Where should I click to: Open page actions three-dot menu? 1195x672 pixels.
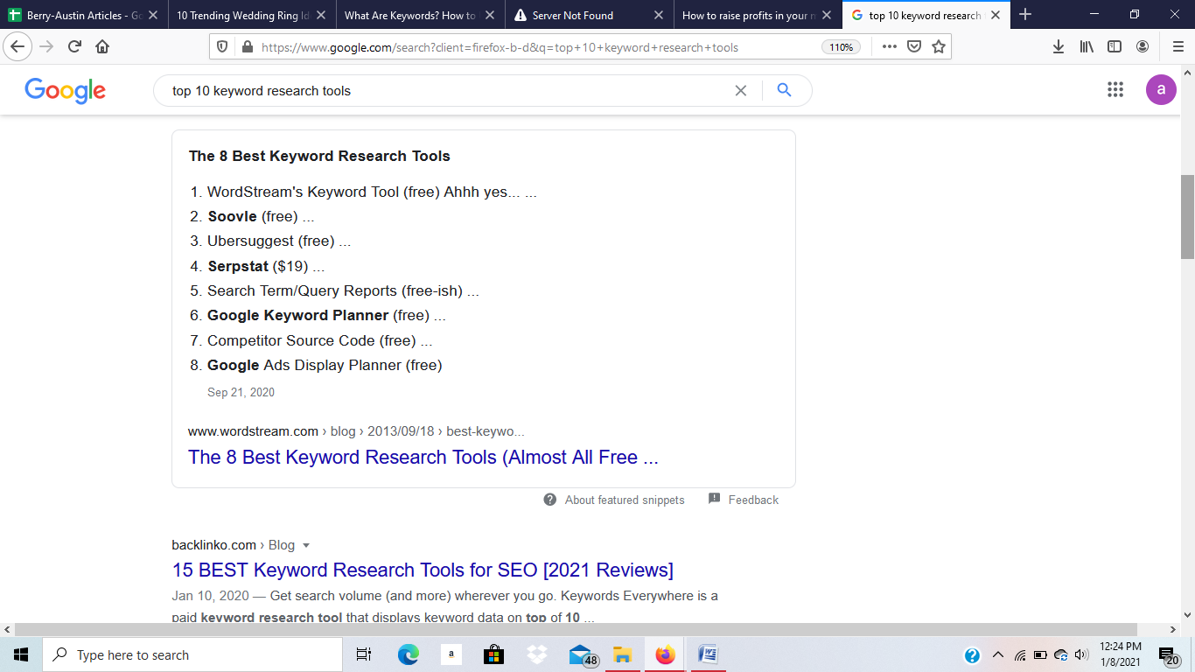(889, 46)
